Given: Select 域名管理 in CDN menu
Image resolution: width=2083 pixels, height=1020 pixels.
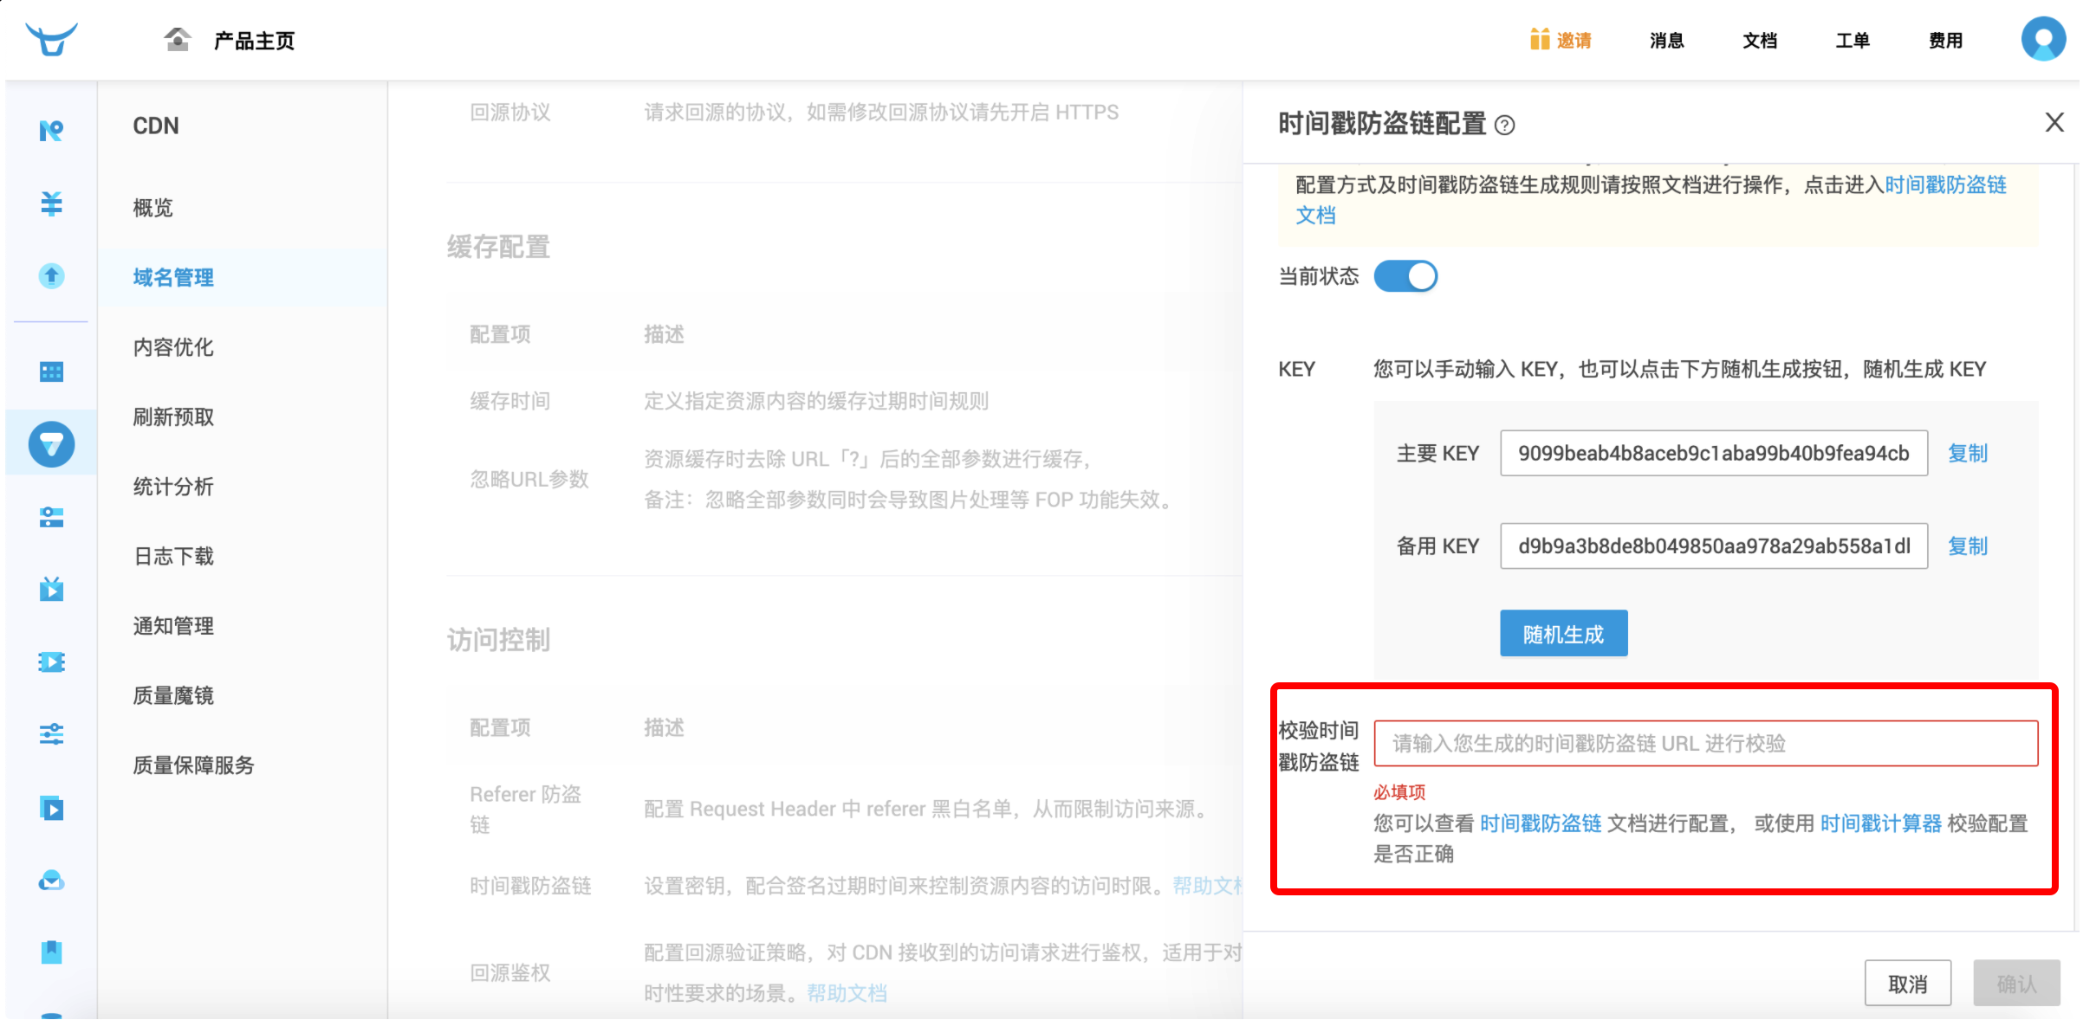Looking at the screenshot, I should 172,277.
